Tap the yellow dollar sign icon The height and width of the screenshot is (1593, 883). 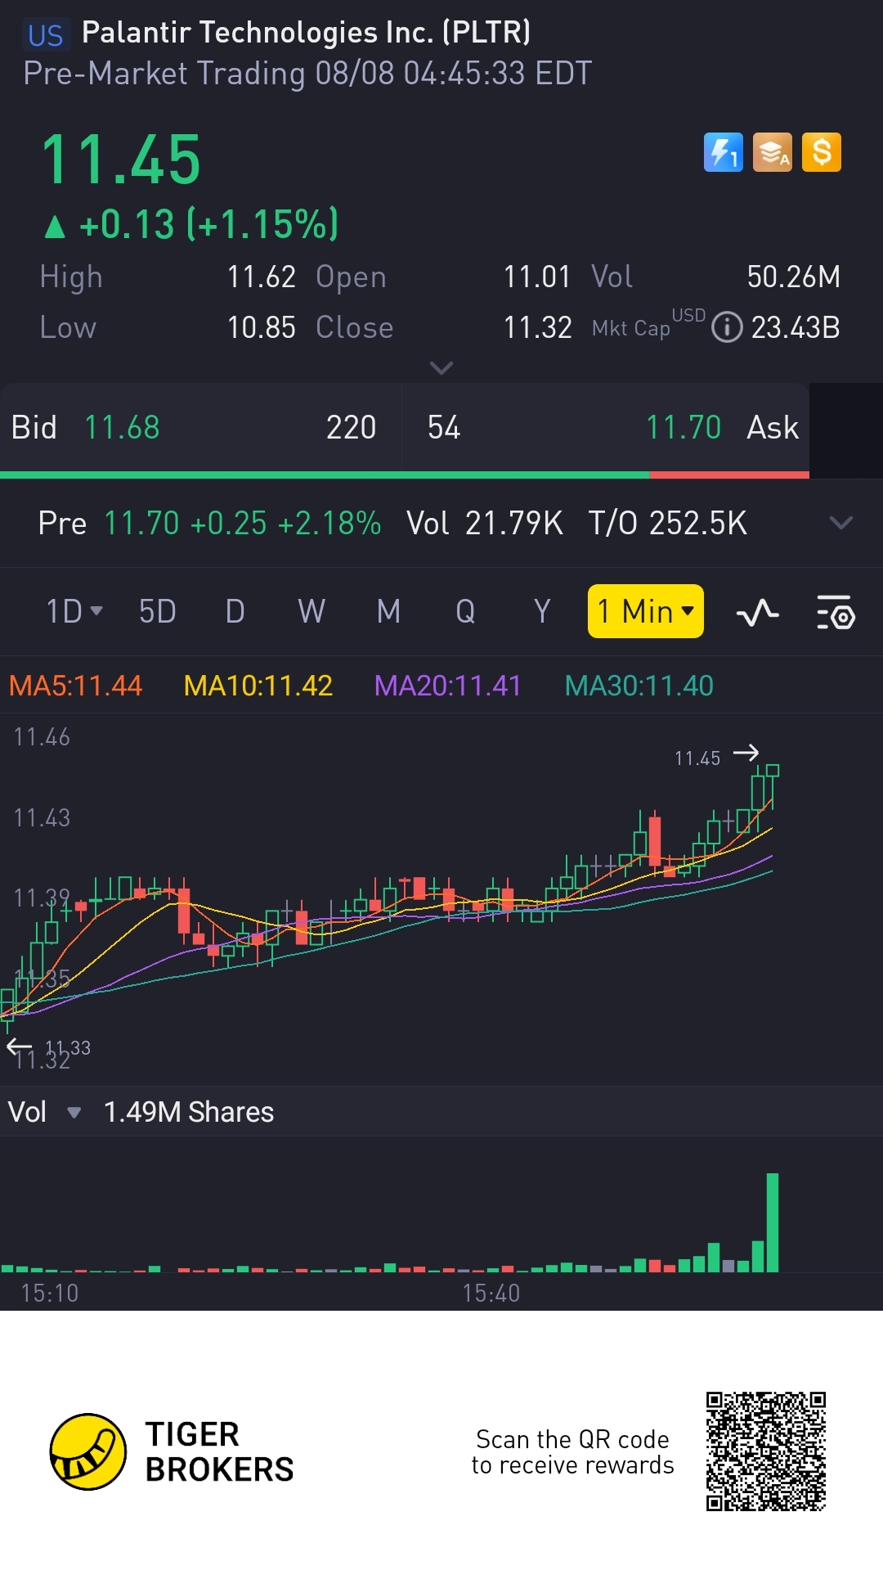coord(822,152)
